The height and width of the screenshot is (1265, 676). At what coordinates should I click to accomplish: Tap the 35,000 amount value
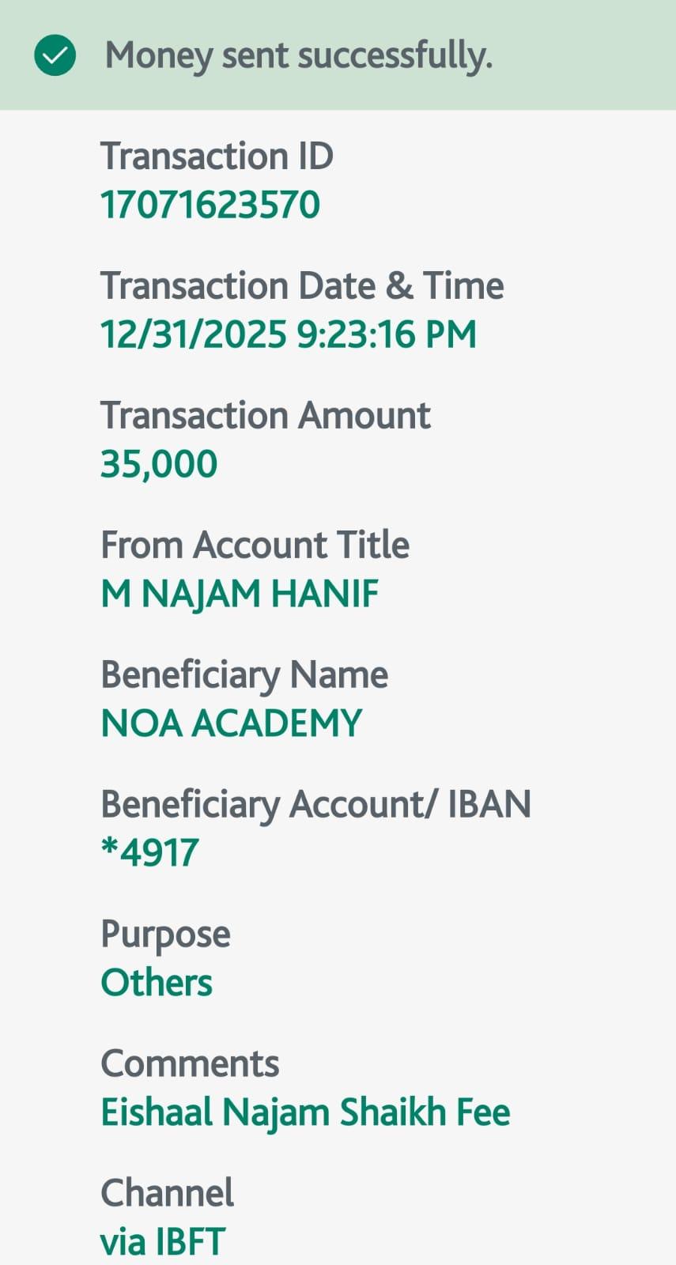pyautogui.click(x=159, y=464)
